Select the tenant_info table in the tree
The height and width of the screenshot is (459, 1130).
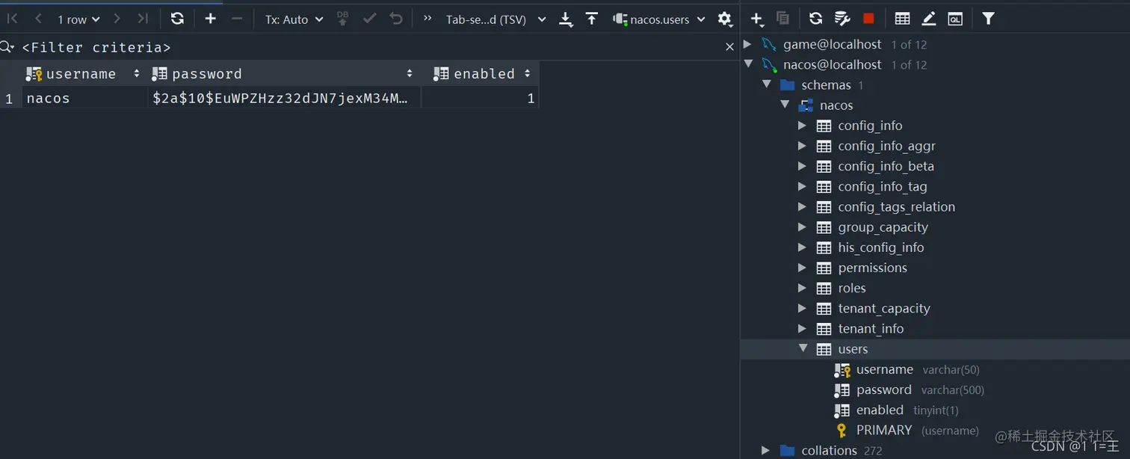(871, 328)
